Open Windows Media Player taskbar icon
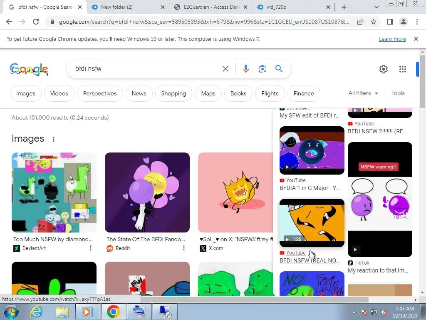Viewport: 426px width, 320px height. pos(87,312)
